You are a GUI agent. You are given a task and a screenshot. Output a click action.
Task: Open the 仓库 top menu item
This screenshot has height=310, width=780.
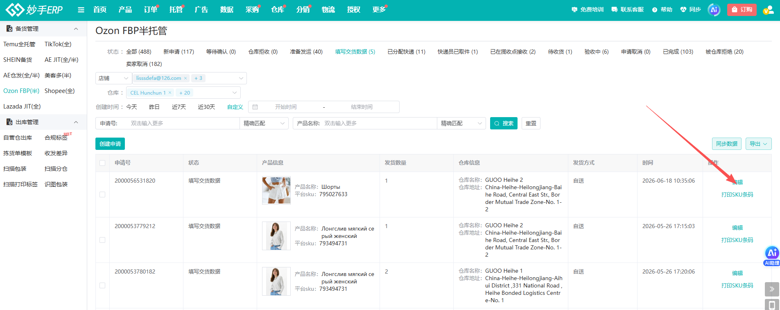coord(277,9)
